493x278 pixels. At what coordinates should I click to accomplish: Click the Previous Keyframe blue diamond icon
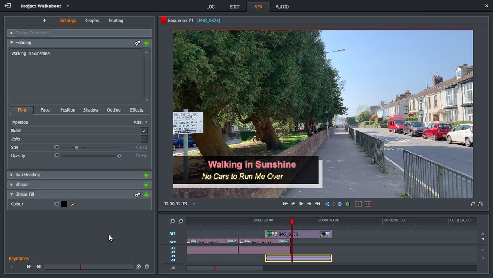coord(327,204)
